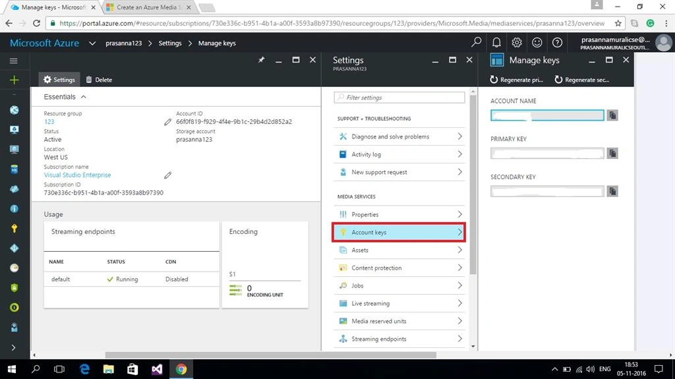Copy the Primary Key value
Screen dimensions: 675x379
[612, 153]
